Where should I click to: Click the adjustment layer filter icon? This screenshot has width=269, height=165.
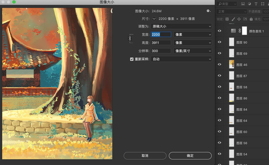pyautogui.click(x=250, y=4)
